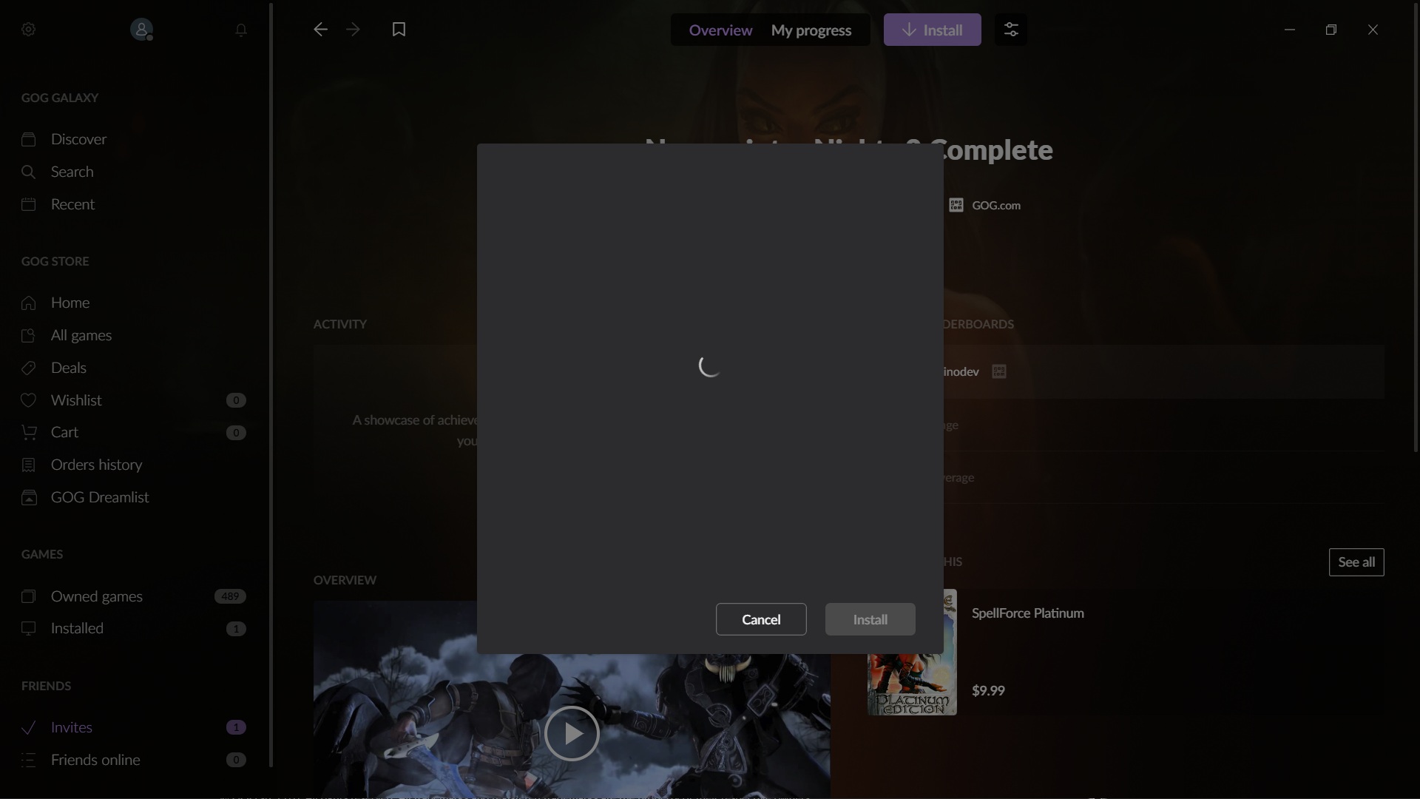Image resolution: width=1420 pixels, height=799 pixels.
Task: Show Installed games
Action: (77, 628)
